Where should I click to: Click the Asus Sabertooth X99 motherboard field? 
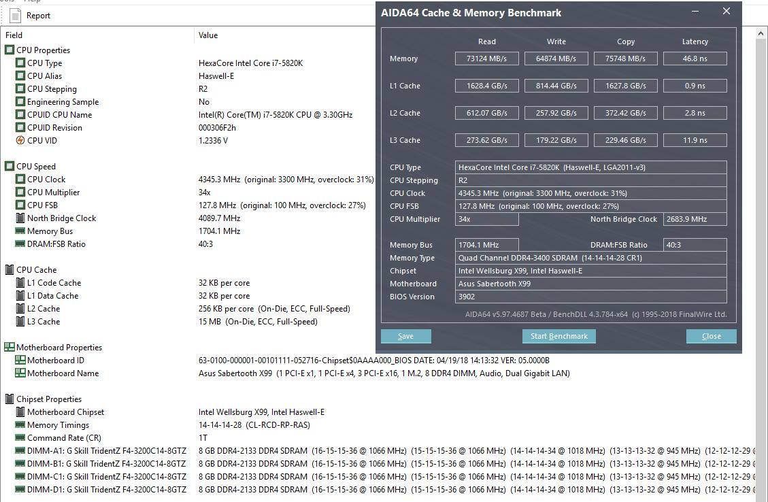click(x=590, y=284)
